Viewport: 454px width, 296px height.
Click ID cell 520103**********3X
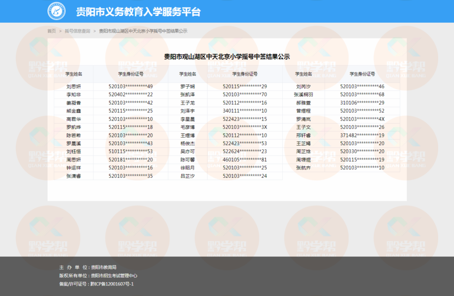click(245, 127)
